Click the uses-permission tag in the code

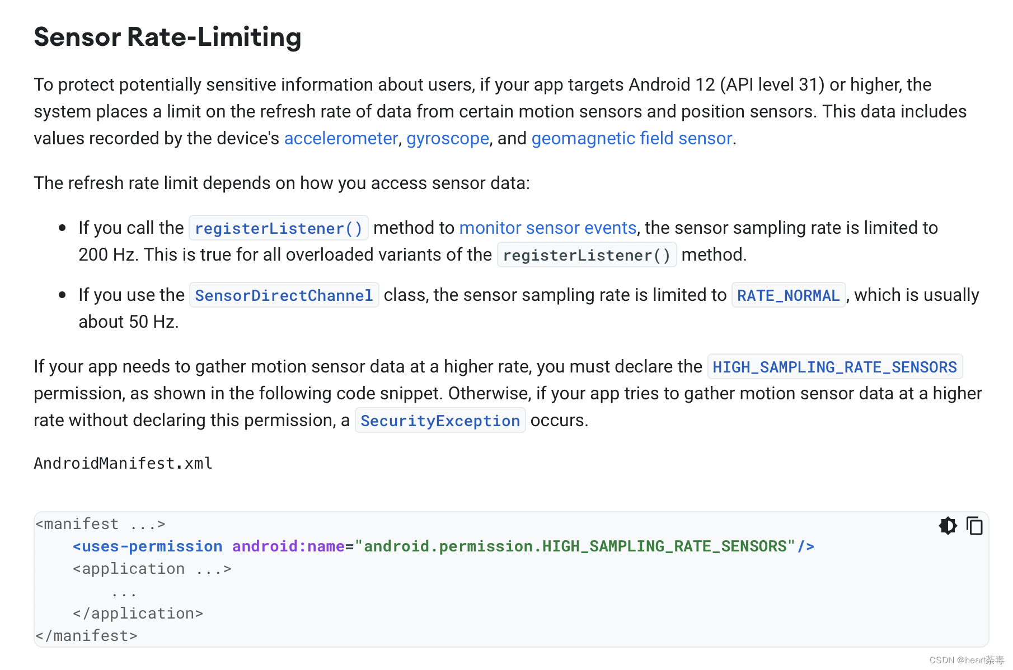pyautogui.click(x=148, y=546)
